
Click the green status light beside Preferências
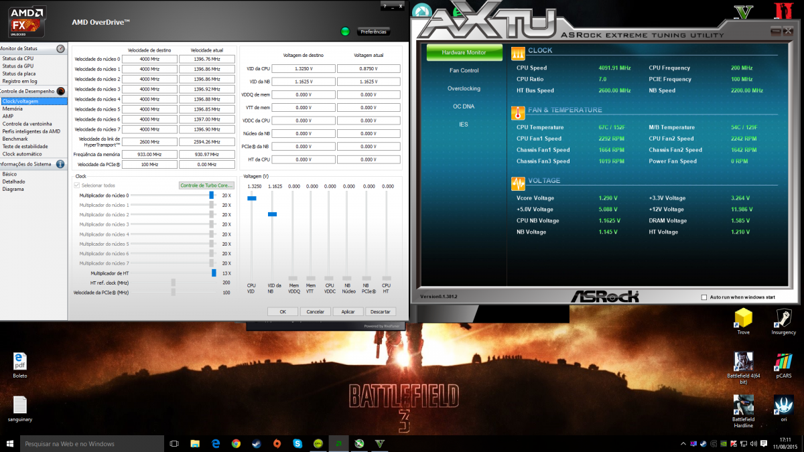pos(345,31)
